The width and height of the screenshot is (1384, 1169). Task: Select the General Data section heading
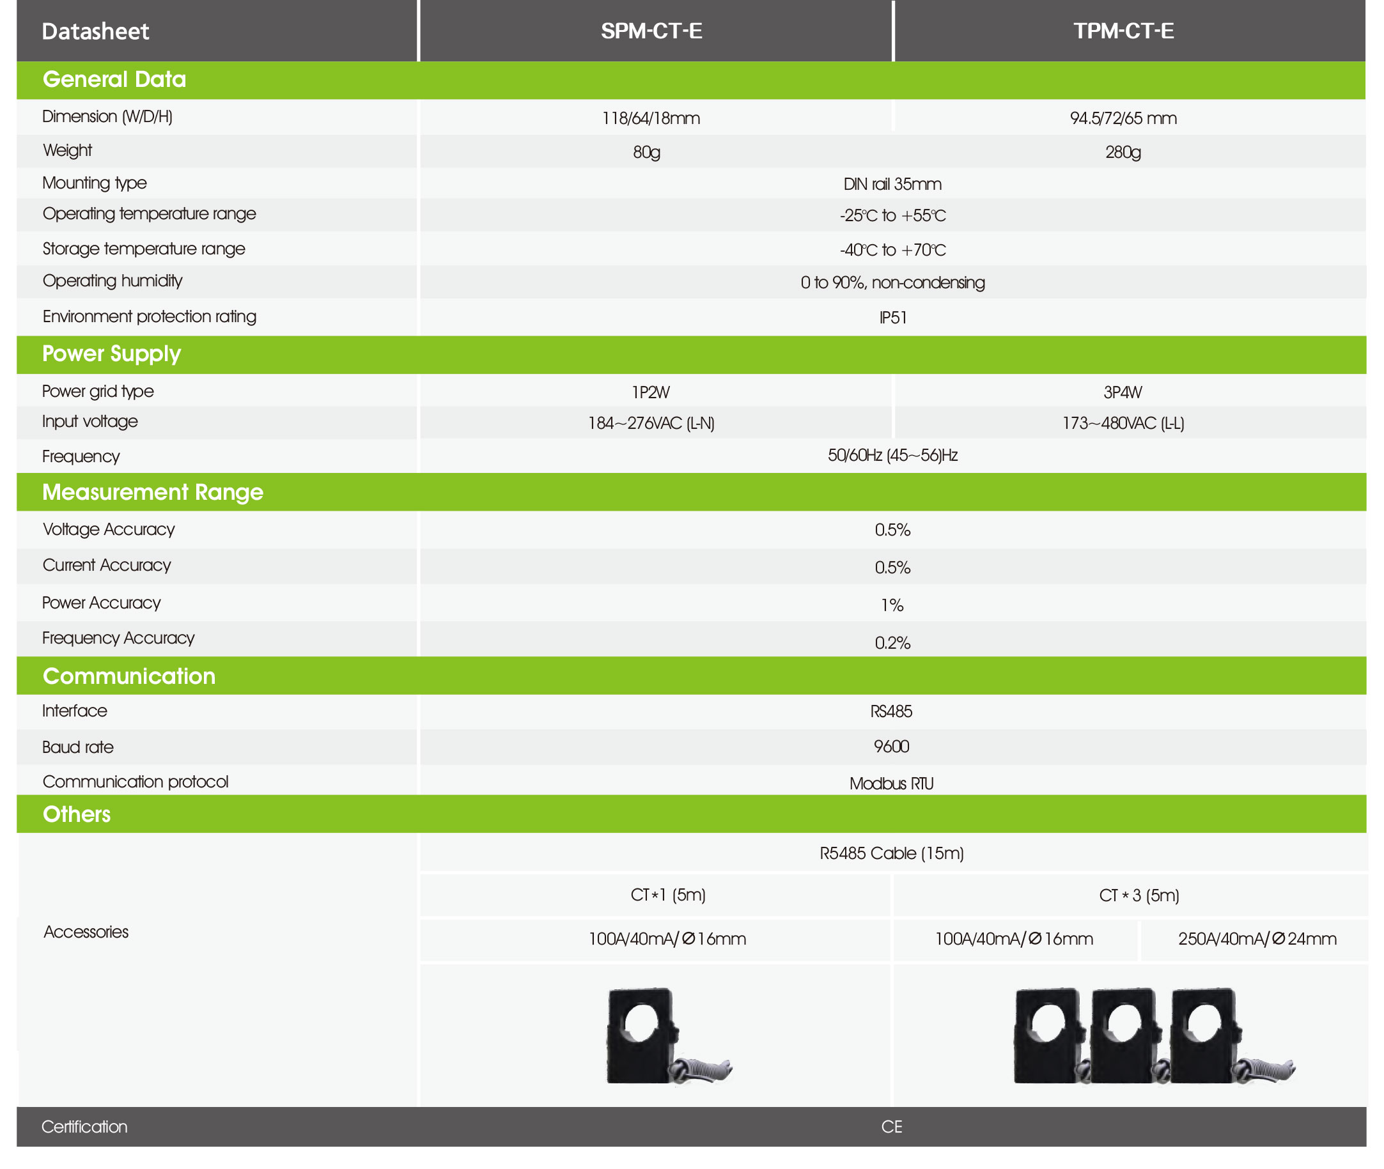114,79
